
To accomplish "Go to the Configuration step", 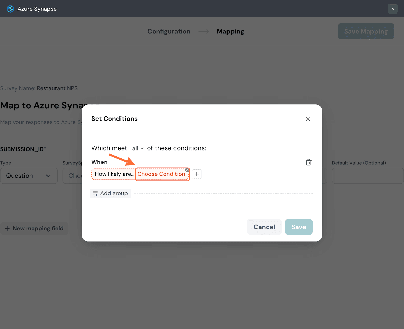I will (x=169, y=31).
